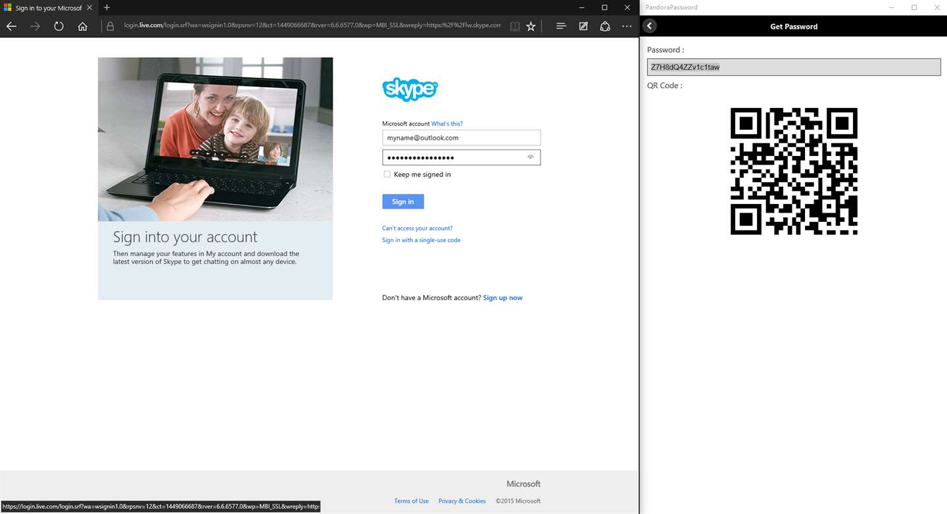Focus the Microsoft account email field

coord(461,138)
